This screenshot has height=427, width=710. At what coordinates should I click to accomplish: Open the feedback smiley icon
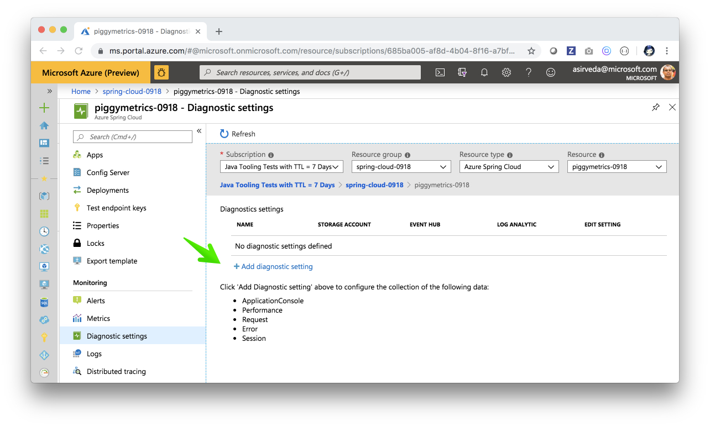(x=550, y=72)
